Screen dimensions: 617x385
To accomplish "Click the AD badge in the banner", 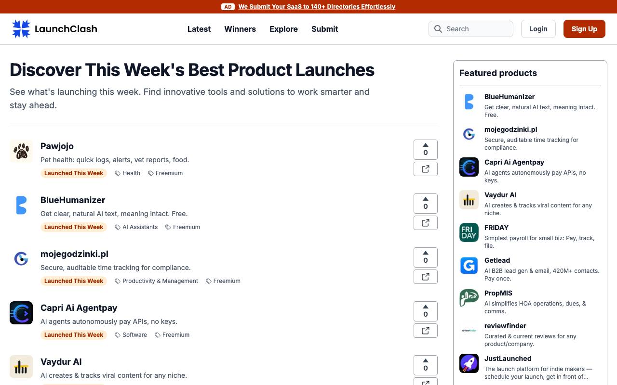I will tap(228, 7).
